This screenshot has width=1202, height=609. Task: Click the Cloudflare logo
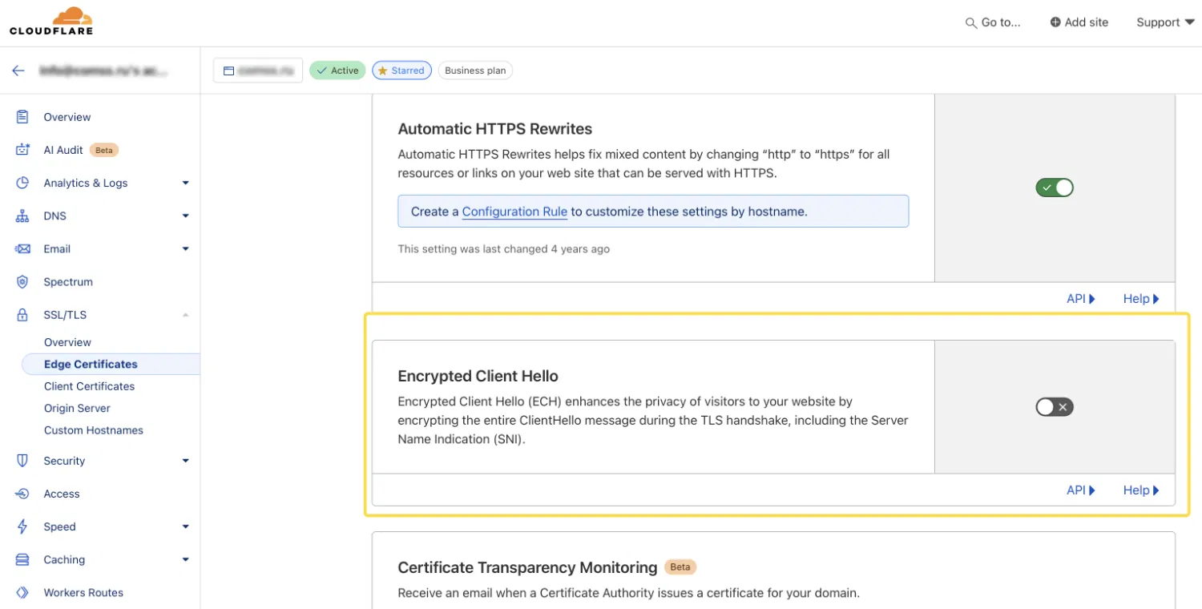click(x=51, y=22)
